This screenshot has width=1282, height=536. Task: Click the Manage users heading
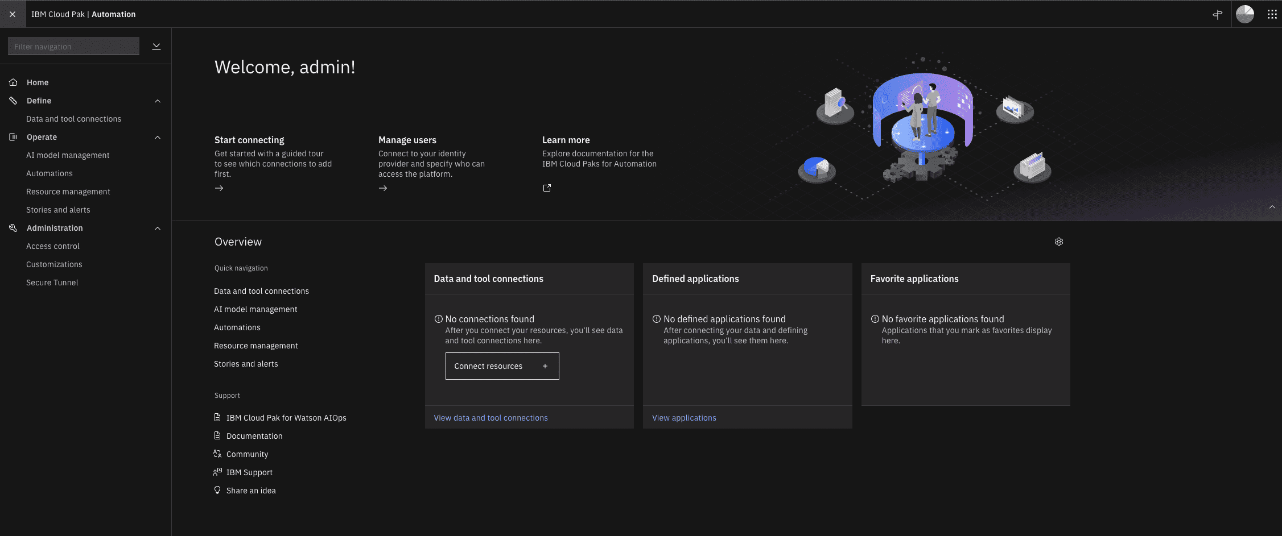[407, 140]
